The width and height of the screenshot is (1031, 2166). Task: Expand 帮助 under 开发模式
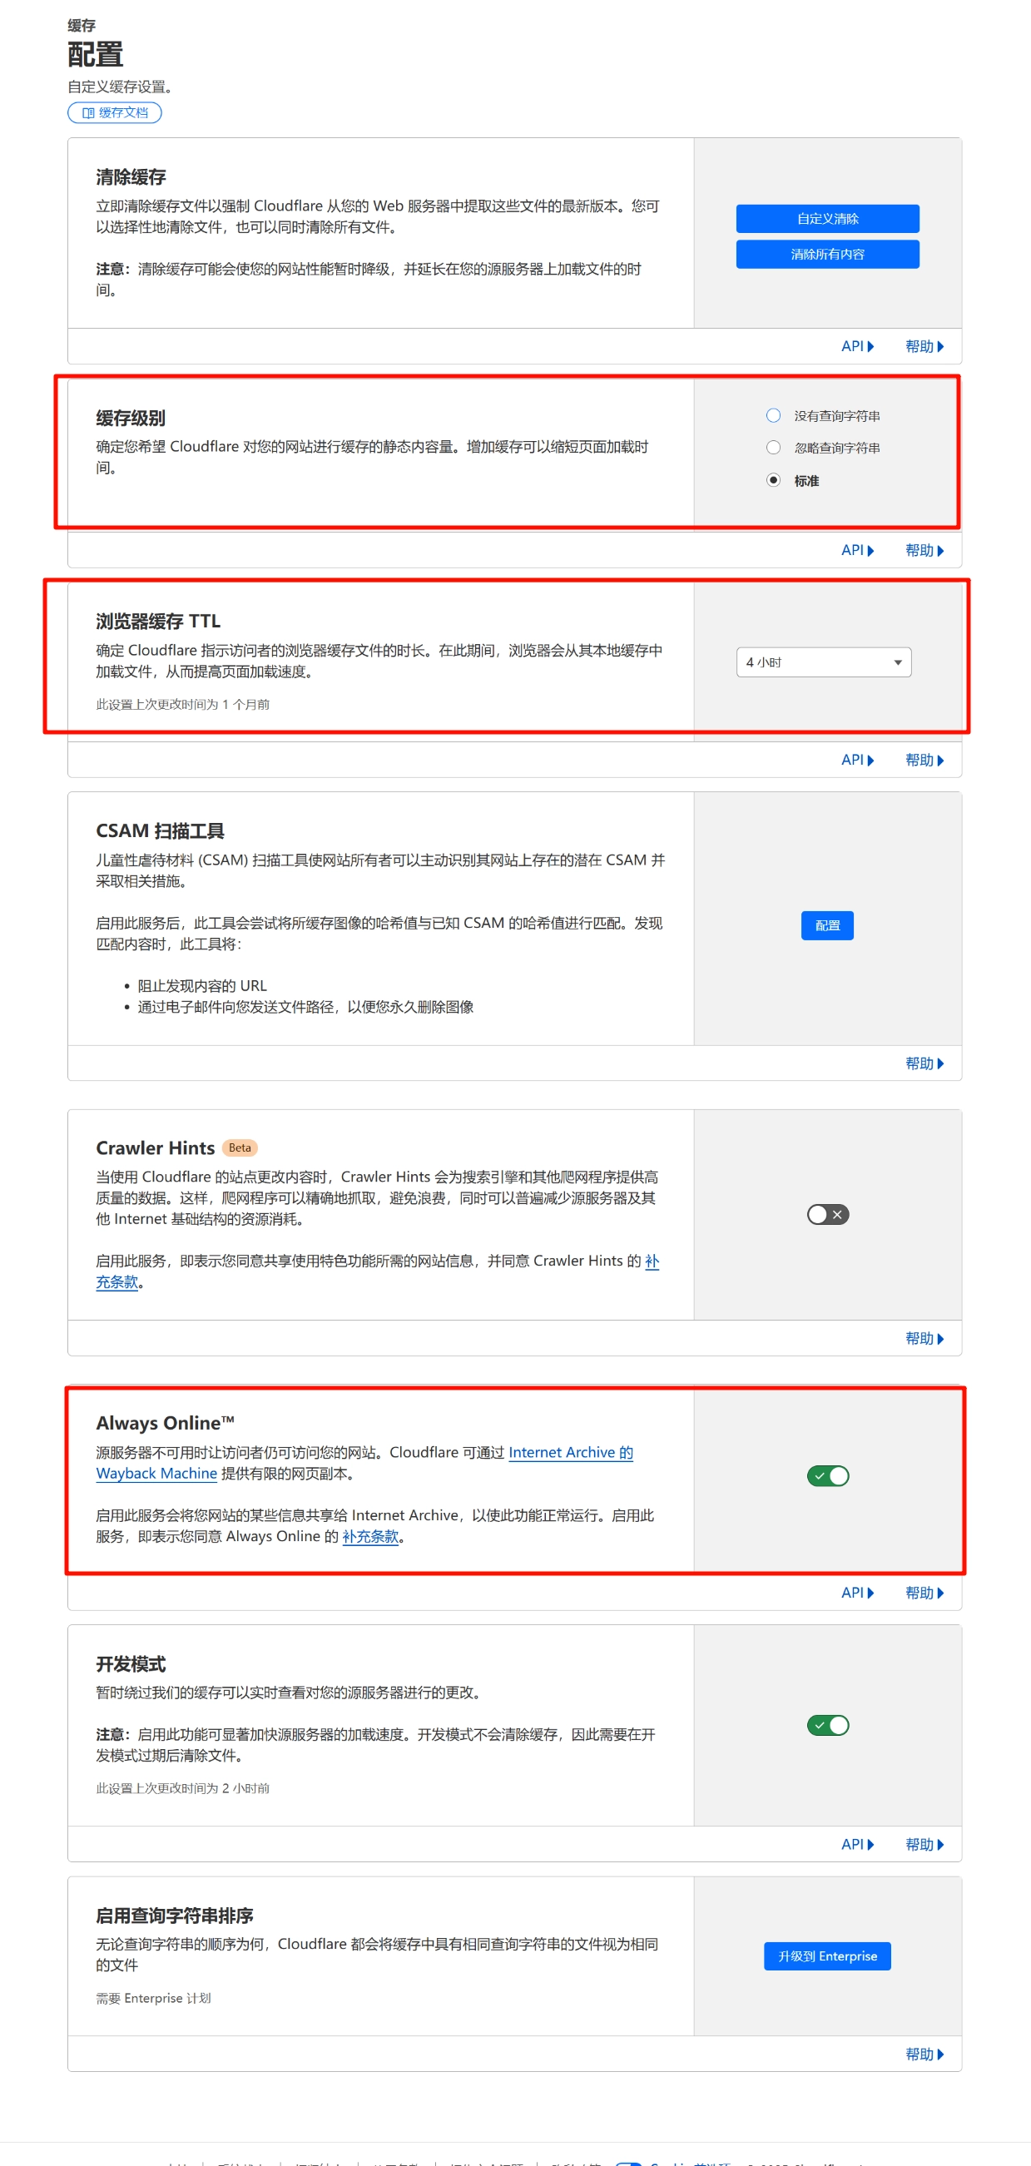coord(924,1844)
